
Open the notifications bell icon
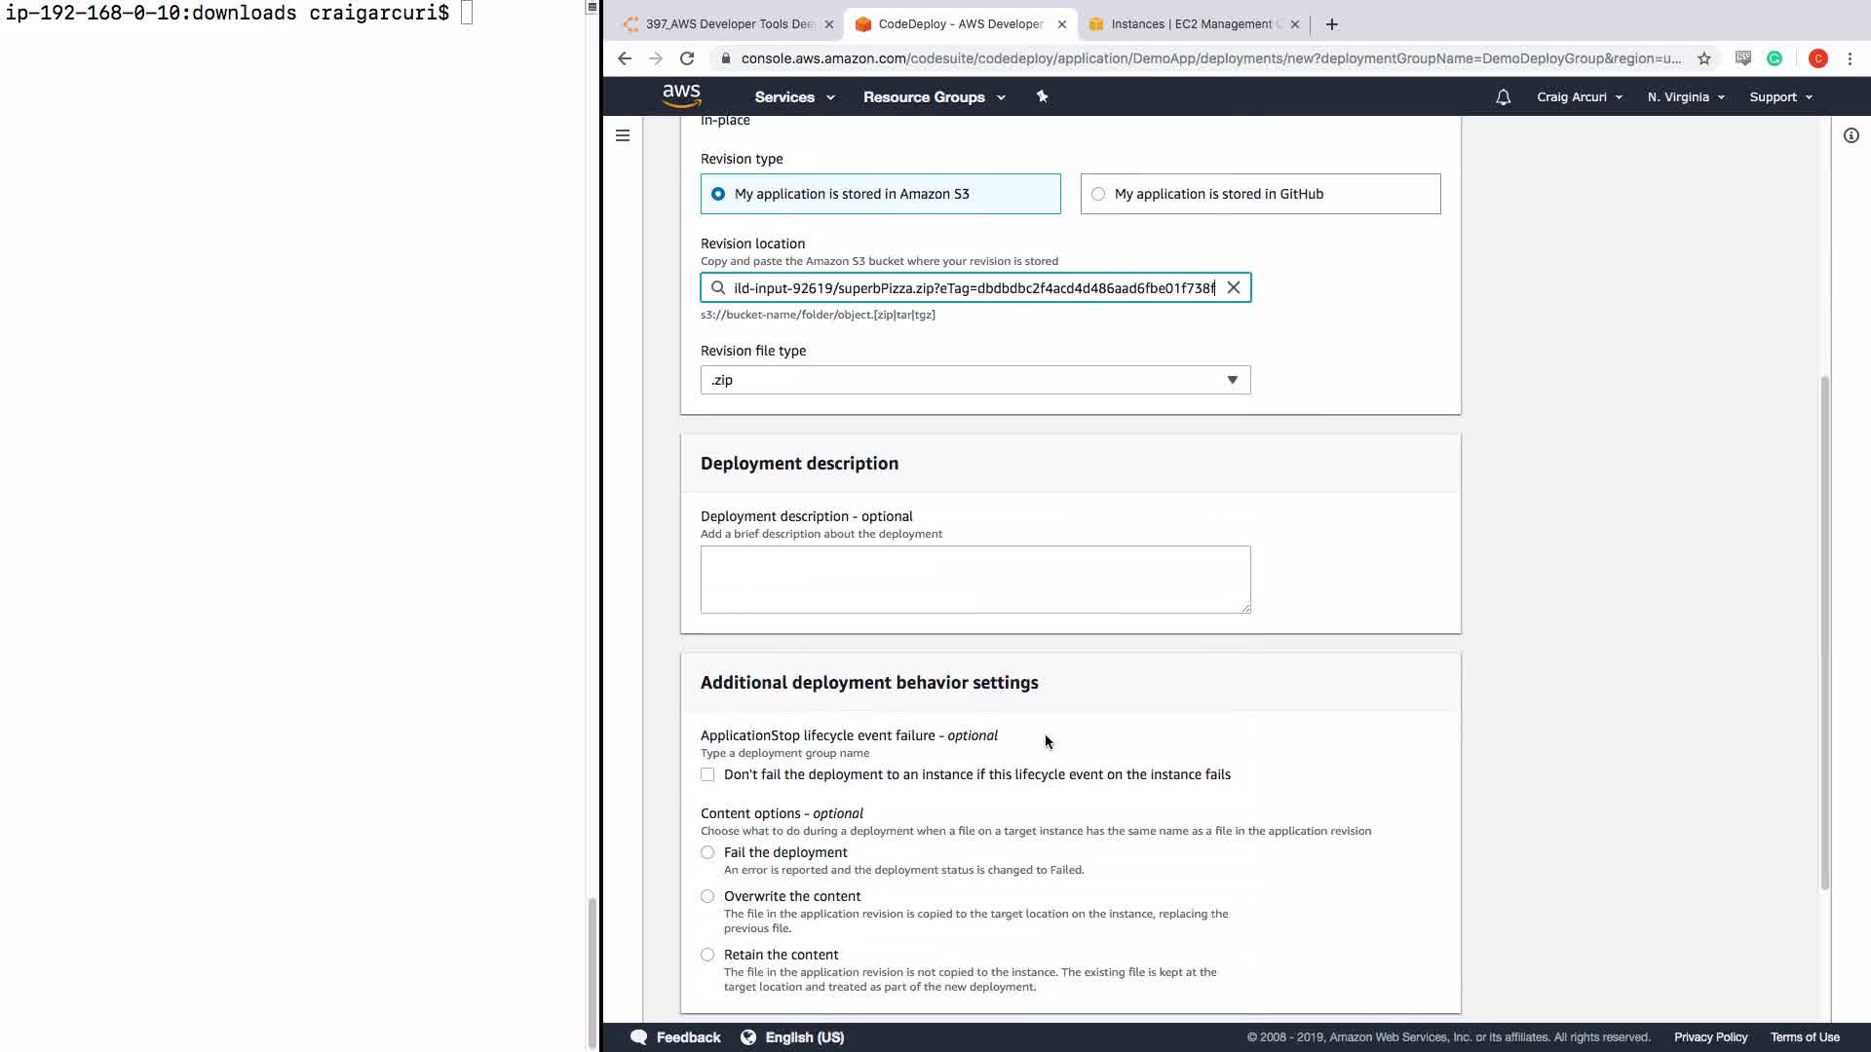(1503, 97)
